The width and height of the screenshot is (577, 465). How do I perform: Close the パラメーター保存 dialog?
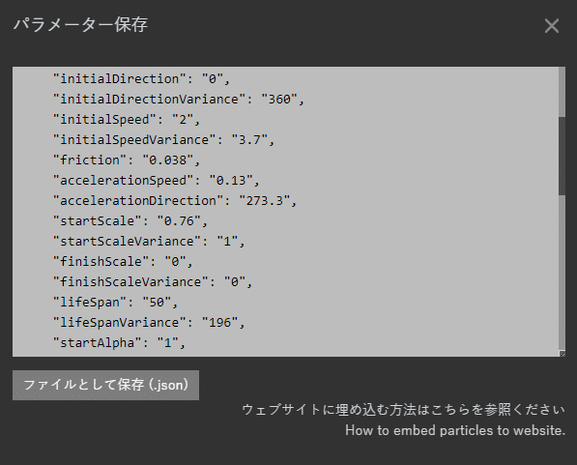tap(552, 26)
